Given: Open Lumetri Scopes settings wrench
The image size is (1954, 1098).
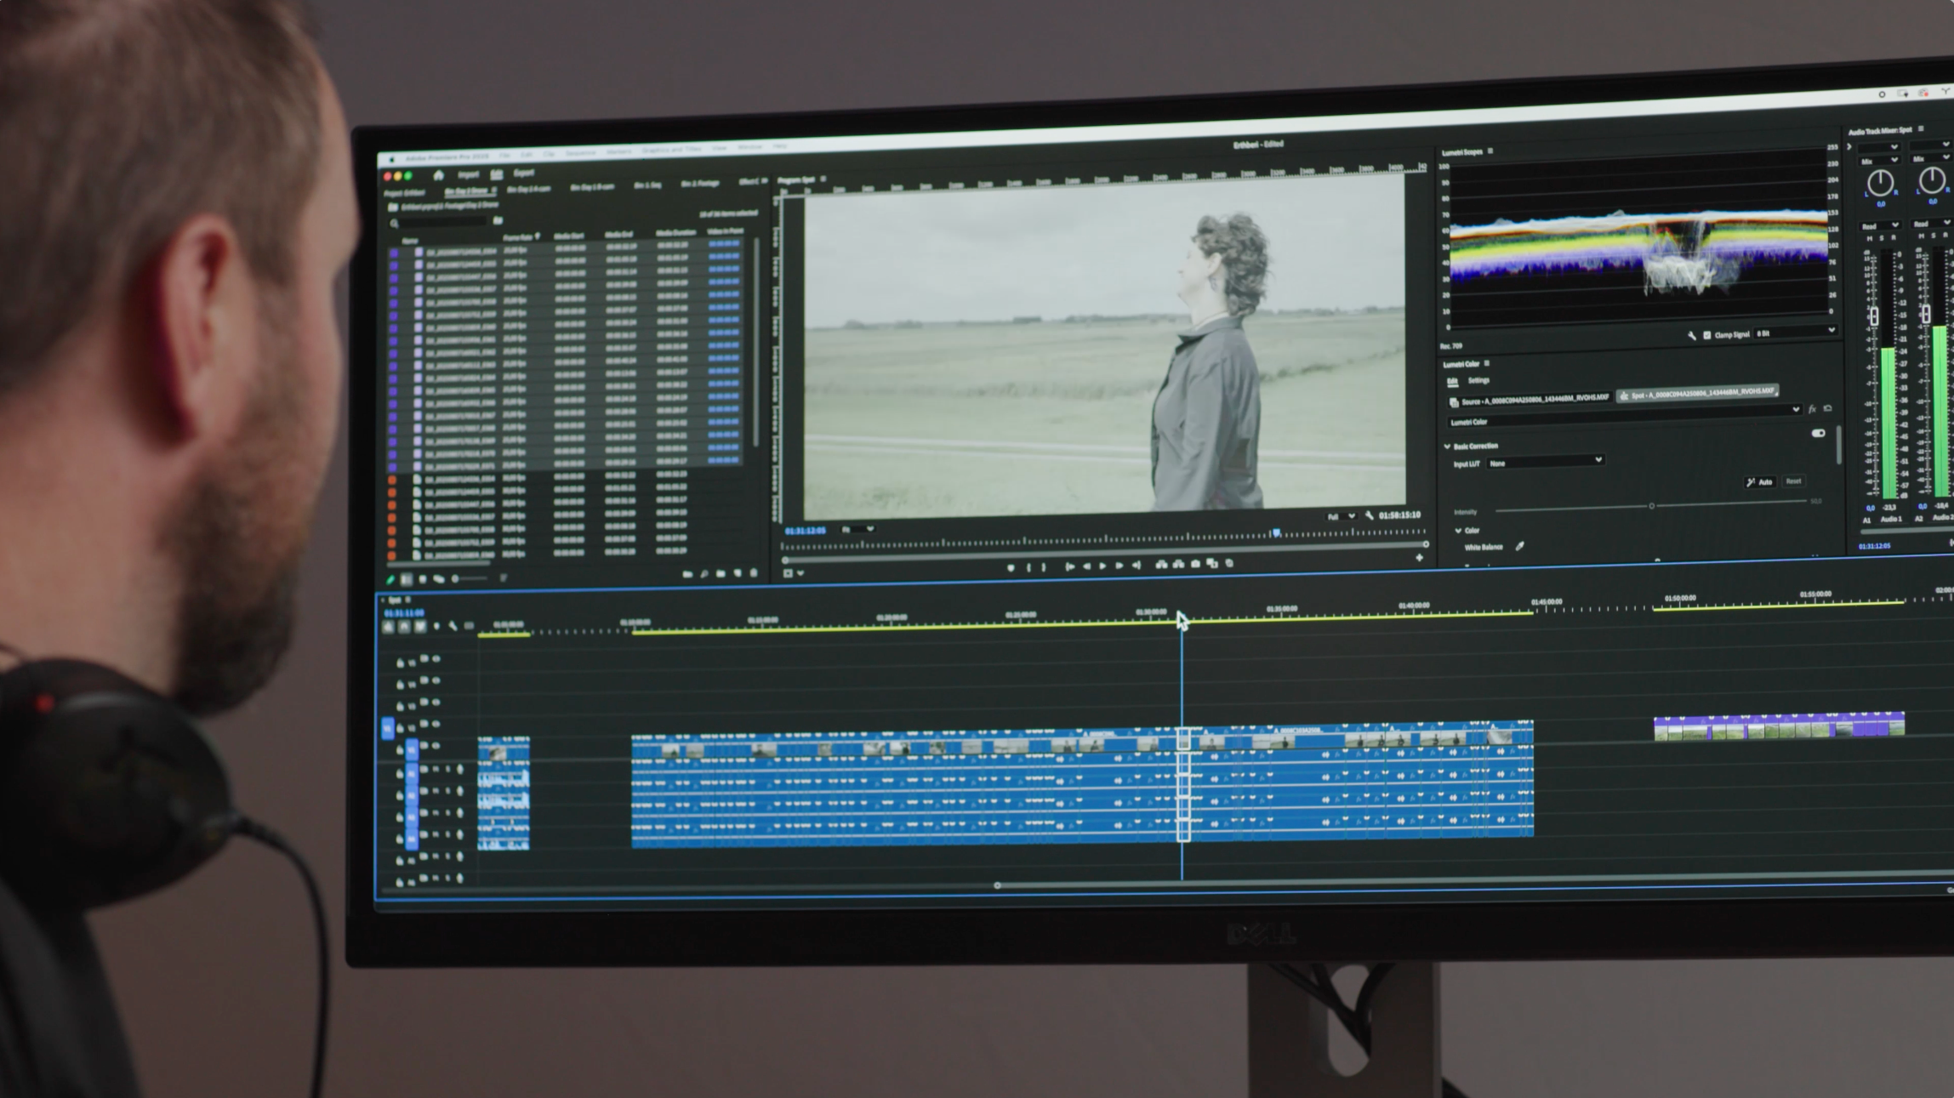Looking at the screenshot, I should [1692, 336].
